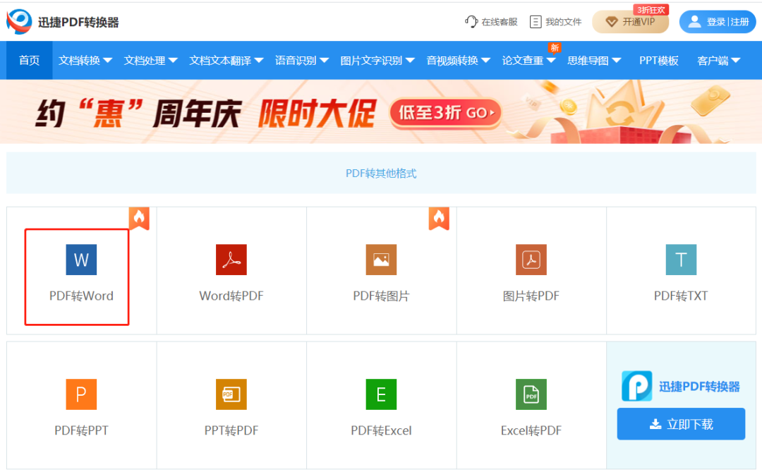Click the 图片转PDF label text
This screenshot has height=472, width=762.
click(531, 296)
